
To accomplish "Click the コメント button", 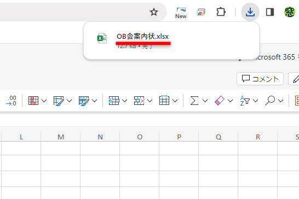I will [x=260, y=79].
